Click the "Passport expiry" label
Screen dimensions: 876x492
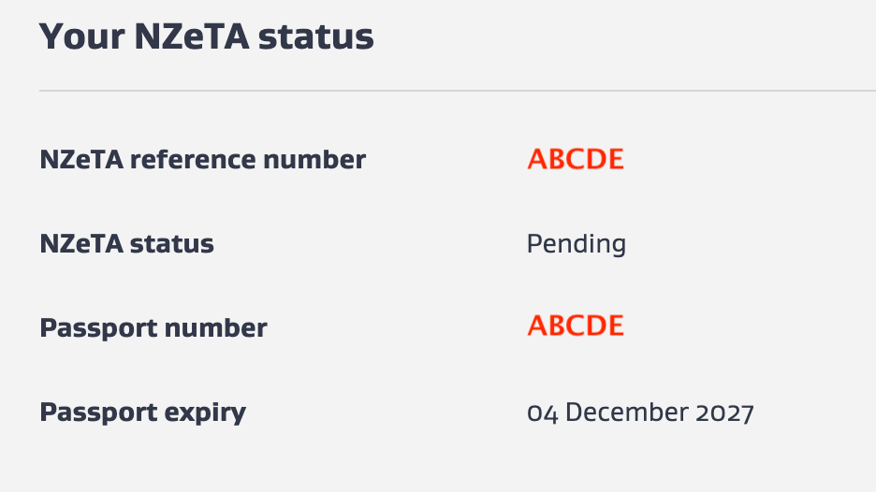pyautogui.click(x=142, y=412)
